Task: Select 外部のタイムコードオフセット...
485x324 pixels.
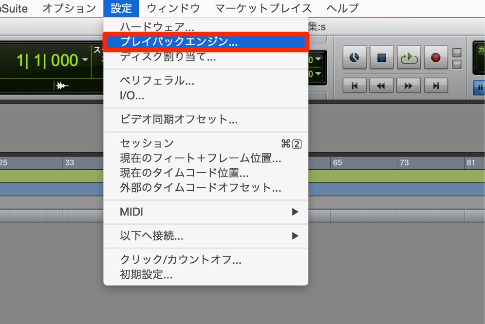Action: tap(205, 188)
